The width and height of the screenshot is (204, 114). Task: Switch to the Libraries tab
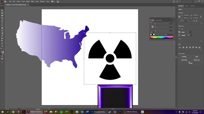pyautogui.click(x=193, y=6)
